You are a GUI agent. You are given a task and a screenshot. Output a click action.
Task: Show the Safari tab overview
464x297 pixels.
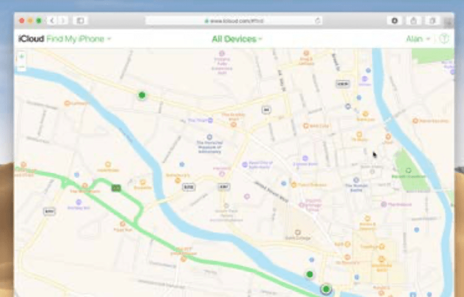[432, 21]
